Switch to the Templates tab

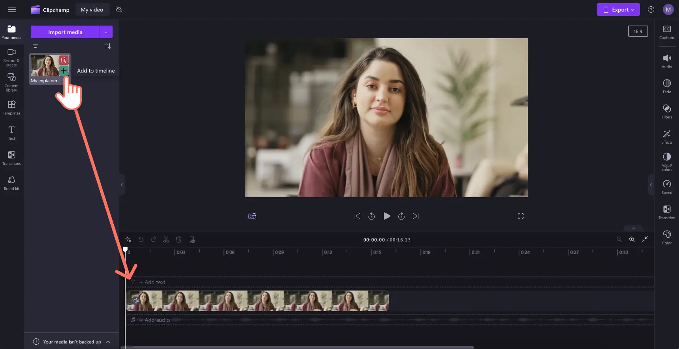(11, 107)
